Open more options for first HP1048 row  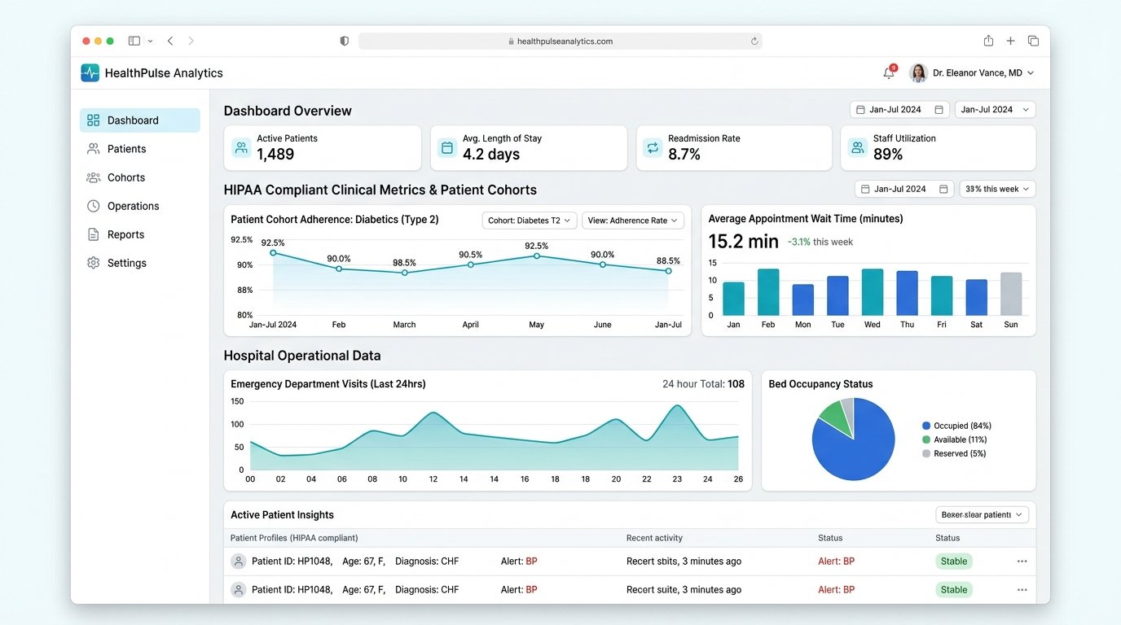click(1022, 562)
